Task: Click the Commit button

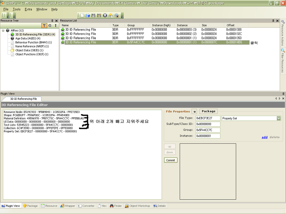Action: pyautogui.click(x=170, y=160)
